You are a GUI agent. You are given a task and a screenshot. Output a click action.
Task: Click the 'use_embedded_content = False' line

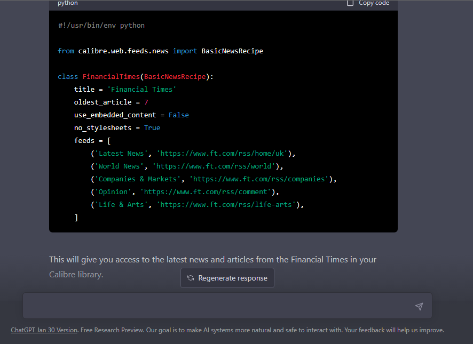(131, 115)
